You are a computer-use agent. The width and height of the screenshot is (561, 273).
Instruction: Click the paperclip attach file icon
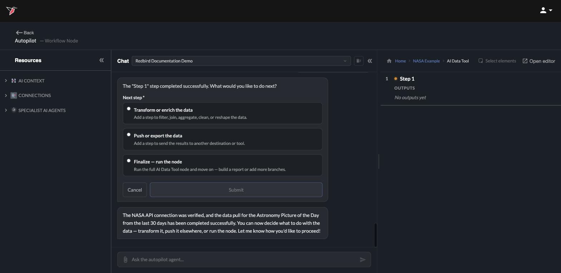125,259
